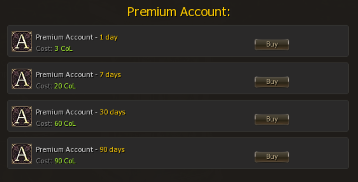358x182 pixels.
Task: Click the '90 CoL' cost value
Action: click(x=65, y=161)
